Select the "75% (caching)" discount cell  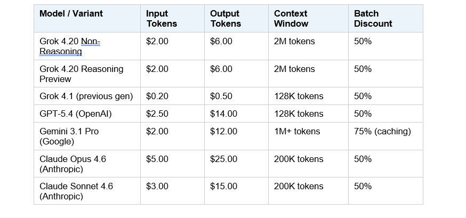tap(382, 132)
